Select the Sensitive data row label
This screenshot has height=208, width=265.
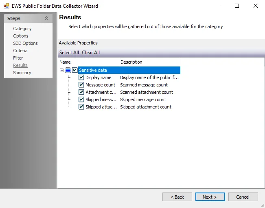(93, 70)
